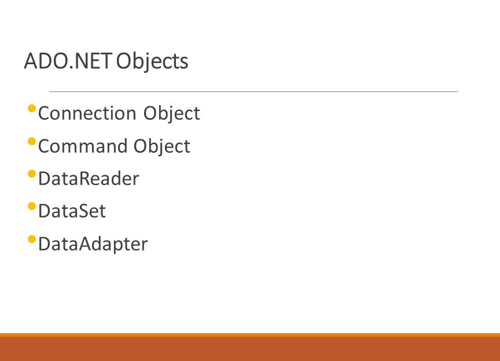500x361 pixels.
Task: Click the yellow bullet beside Connection Object
Action: pos(32,108)
